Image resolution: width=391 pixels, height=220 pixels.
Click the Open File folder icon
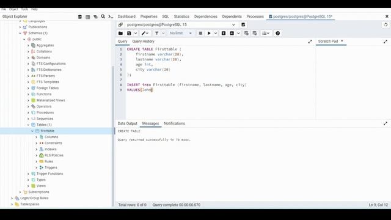(x=121, y=33)
